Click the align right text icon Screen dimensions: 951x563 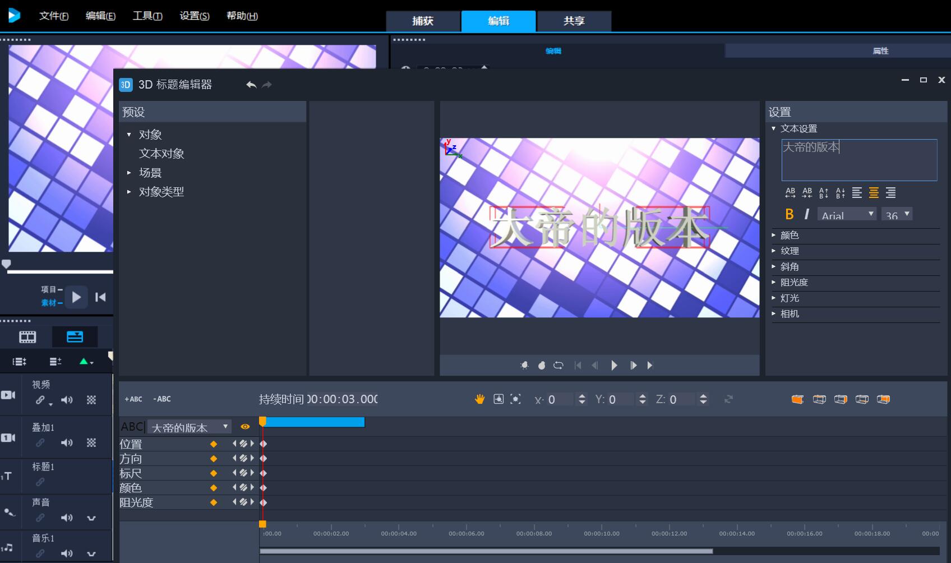pos(890,193)
